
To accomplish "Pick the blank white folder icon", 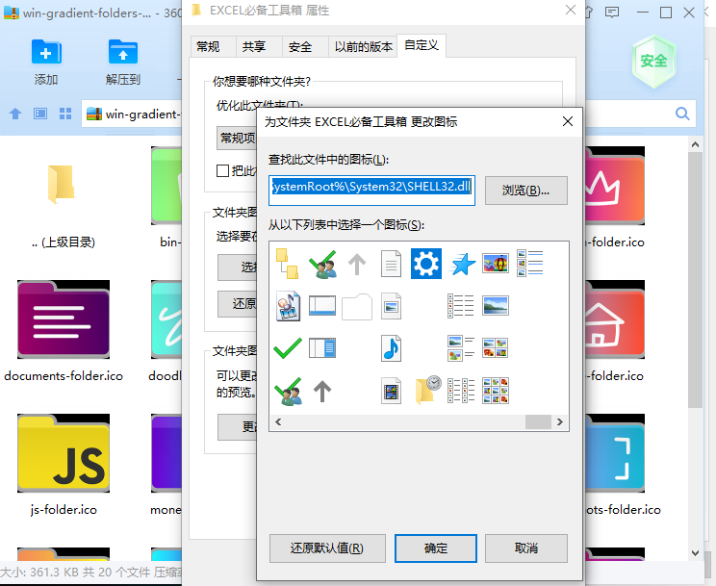I will 357,307.
